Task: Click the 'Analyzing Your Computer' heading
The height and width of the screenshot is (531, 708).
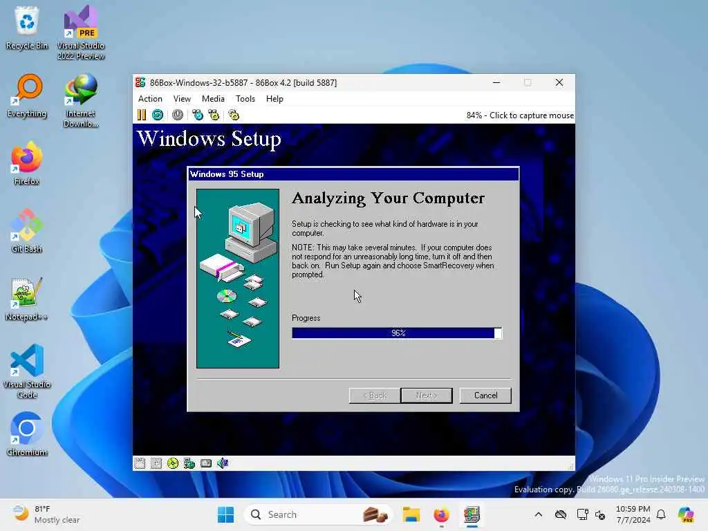Action: tap(388, 198)
